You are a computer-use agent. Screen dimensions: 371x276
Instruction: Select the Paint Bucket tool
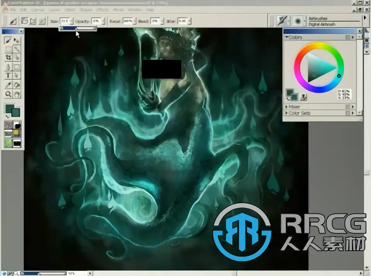tap(17, 85)
